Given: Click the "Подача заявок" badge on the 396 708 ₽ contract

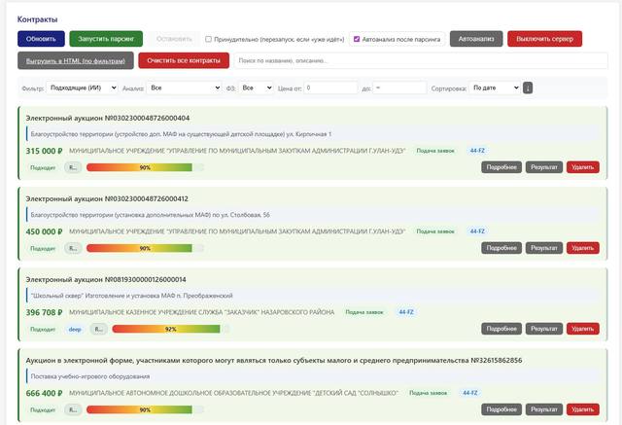Looking at the screenshot, I should [x=365, y=312].
